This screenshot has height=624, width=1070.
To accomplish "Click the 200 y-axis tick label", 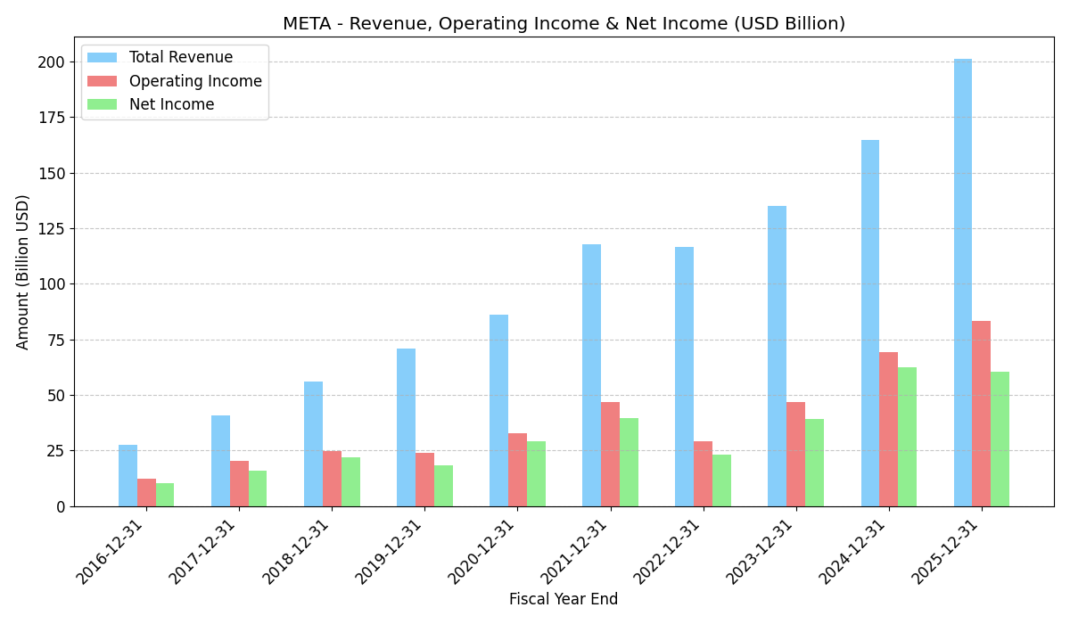I will pyautogui.click(x=50, y=62).
